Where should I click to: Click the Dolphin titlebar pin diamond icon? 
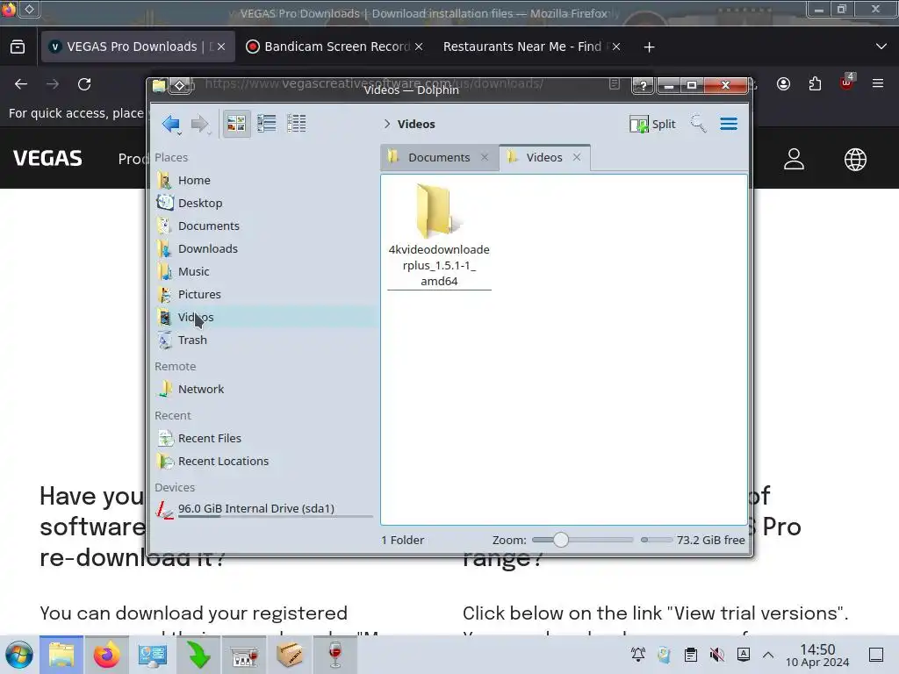click(179, 86)
